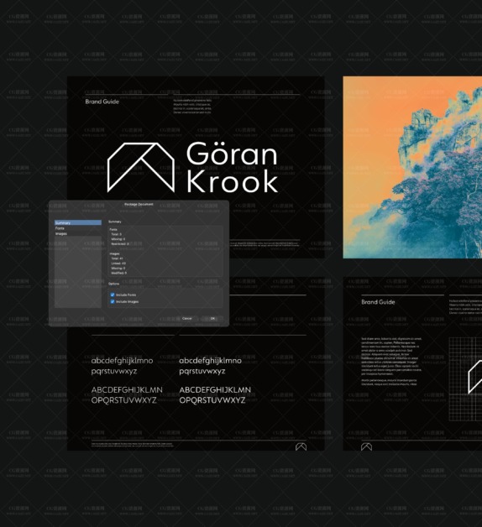Screen dimensions: 482x527
Task: Uncheck the Include Fonts checkbox
Action: click(113, 295)
